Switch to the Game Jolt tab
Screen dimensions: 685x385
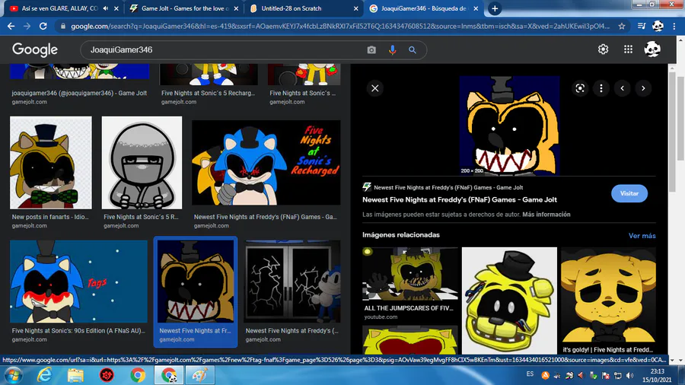point(183,8)
